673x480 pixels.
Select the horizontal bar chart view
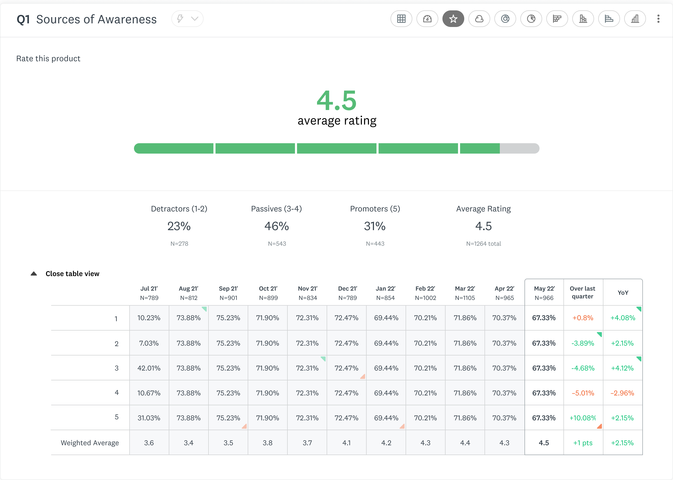[x=609, y=19]
